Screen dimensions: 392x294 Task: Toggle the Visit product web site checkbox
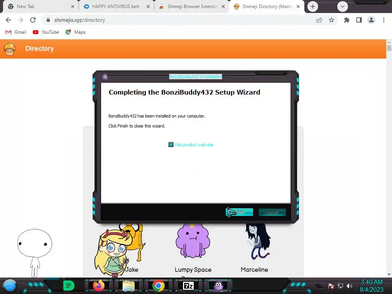(171, 144)
